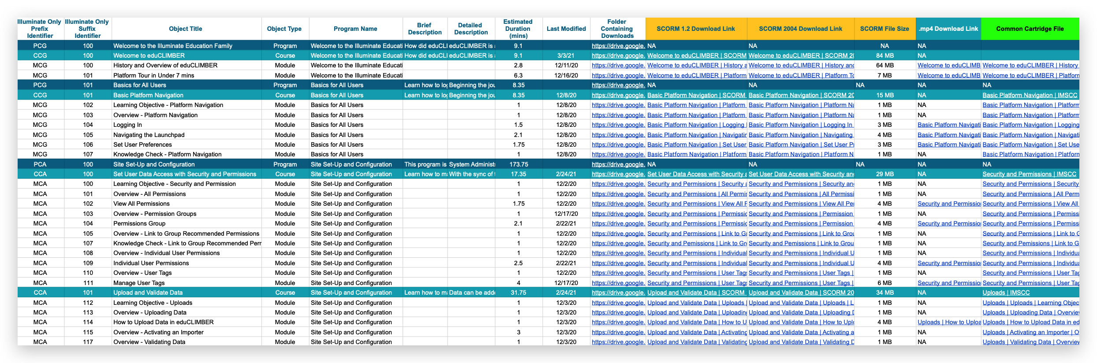Select the green 'Common Cartridge File' header

click(1030, 29)
